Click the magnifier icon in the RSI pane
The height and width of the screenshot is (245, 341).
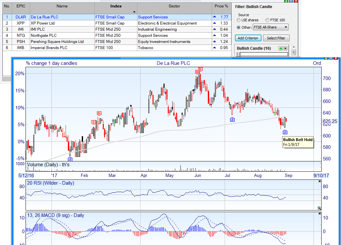pyautogui.click(x=319, y=208)
